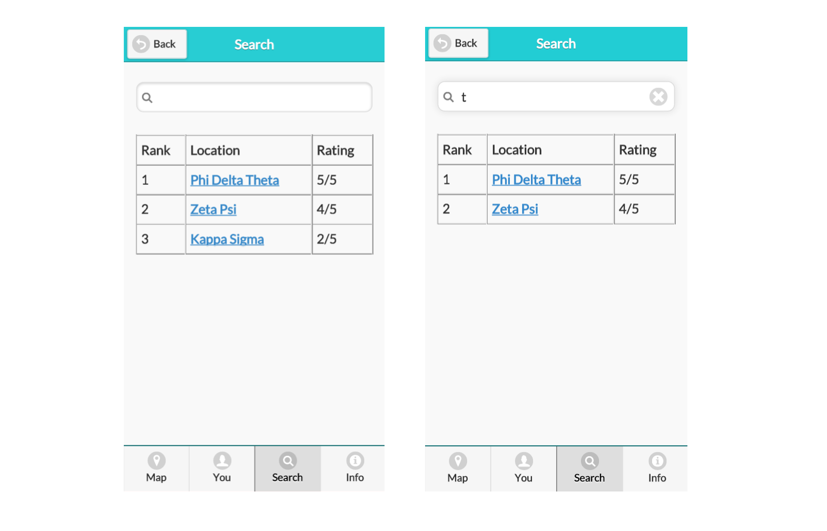Open Info tab in right screen
The image size is (827, 531).
pyautogui.click(x=657, y=469)
